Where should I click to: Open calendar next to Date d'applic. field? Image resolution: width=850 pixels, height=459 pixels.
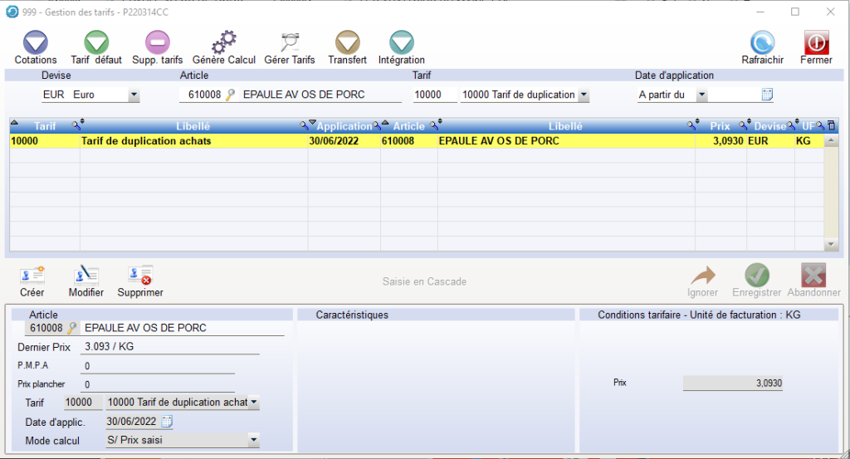coord(167,422)
